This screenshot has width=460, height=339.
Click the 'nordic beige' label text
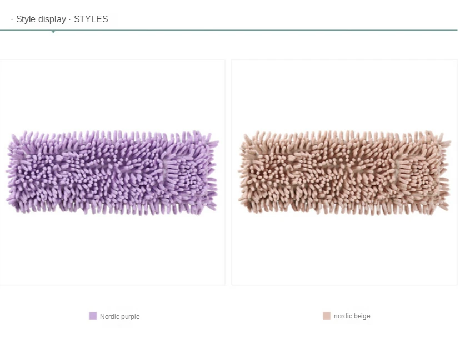point(352,316)
